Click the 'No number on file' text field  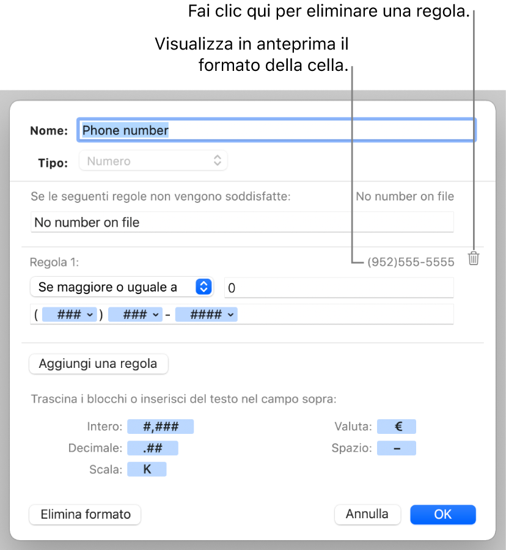click(x=242, y=222)
